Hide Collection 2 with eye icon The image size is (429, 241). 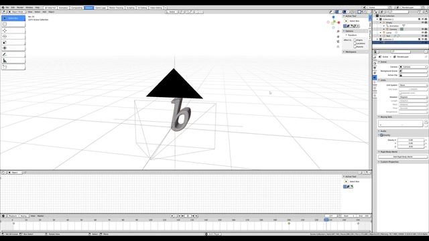(x=422, y=39)
